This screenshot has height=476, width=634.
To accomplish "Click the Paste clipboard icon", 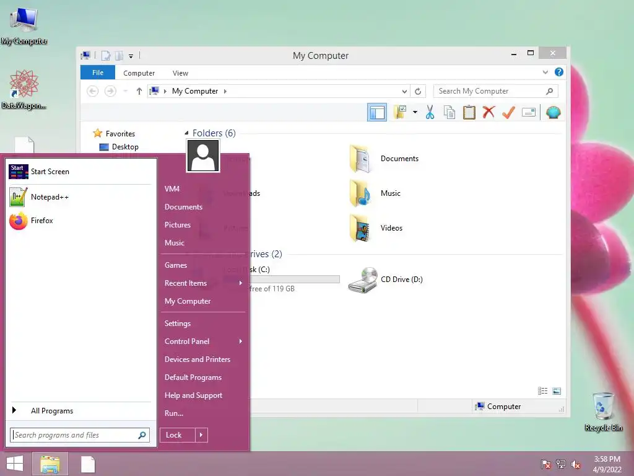I will (469, 112).
